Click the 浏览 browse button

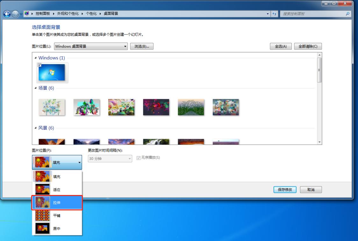[142, 46]
